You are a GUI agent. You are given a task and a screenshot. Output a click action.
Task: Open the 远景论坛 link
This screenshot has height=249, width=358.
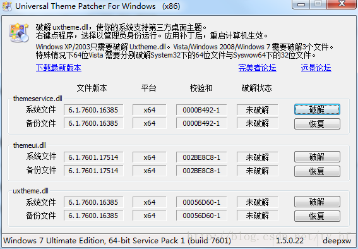(316, 68)
